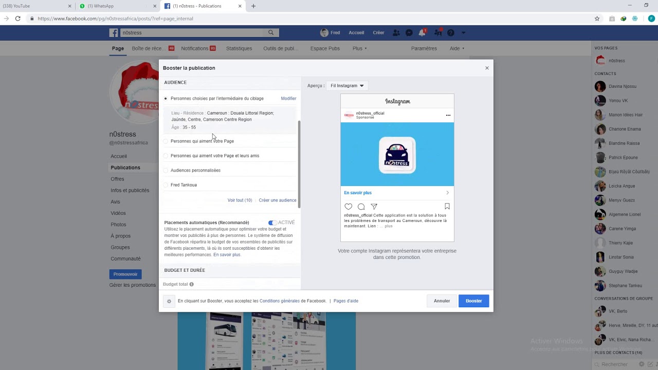The height and width of the screenshot is (370, 658).
Task: Select Audiences personnalisées radio option
Action: click(x=166, y=171)
